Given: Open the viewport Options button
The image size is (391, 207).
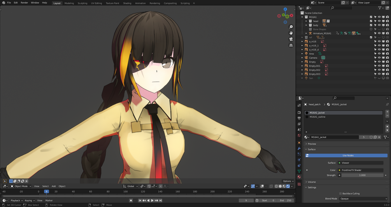Looking at the screenshot, I should [288, 181].
